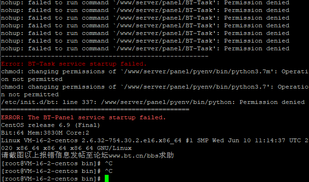
Task: Click the CentOS release 6.9 (Final) line
Action: tap(50, 125)
